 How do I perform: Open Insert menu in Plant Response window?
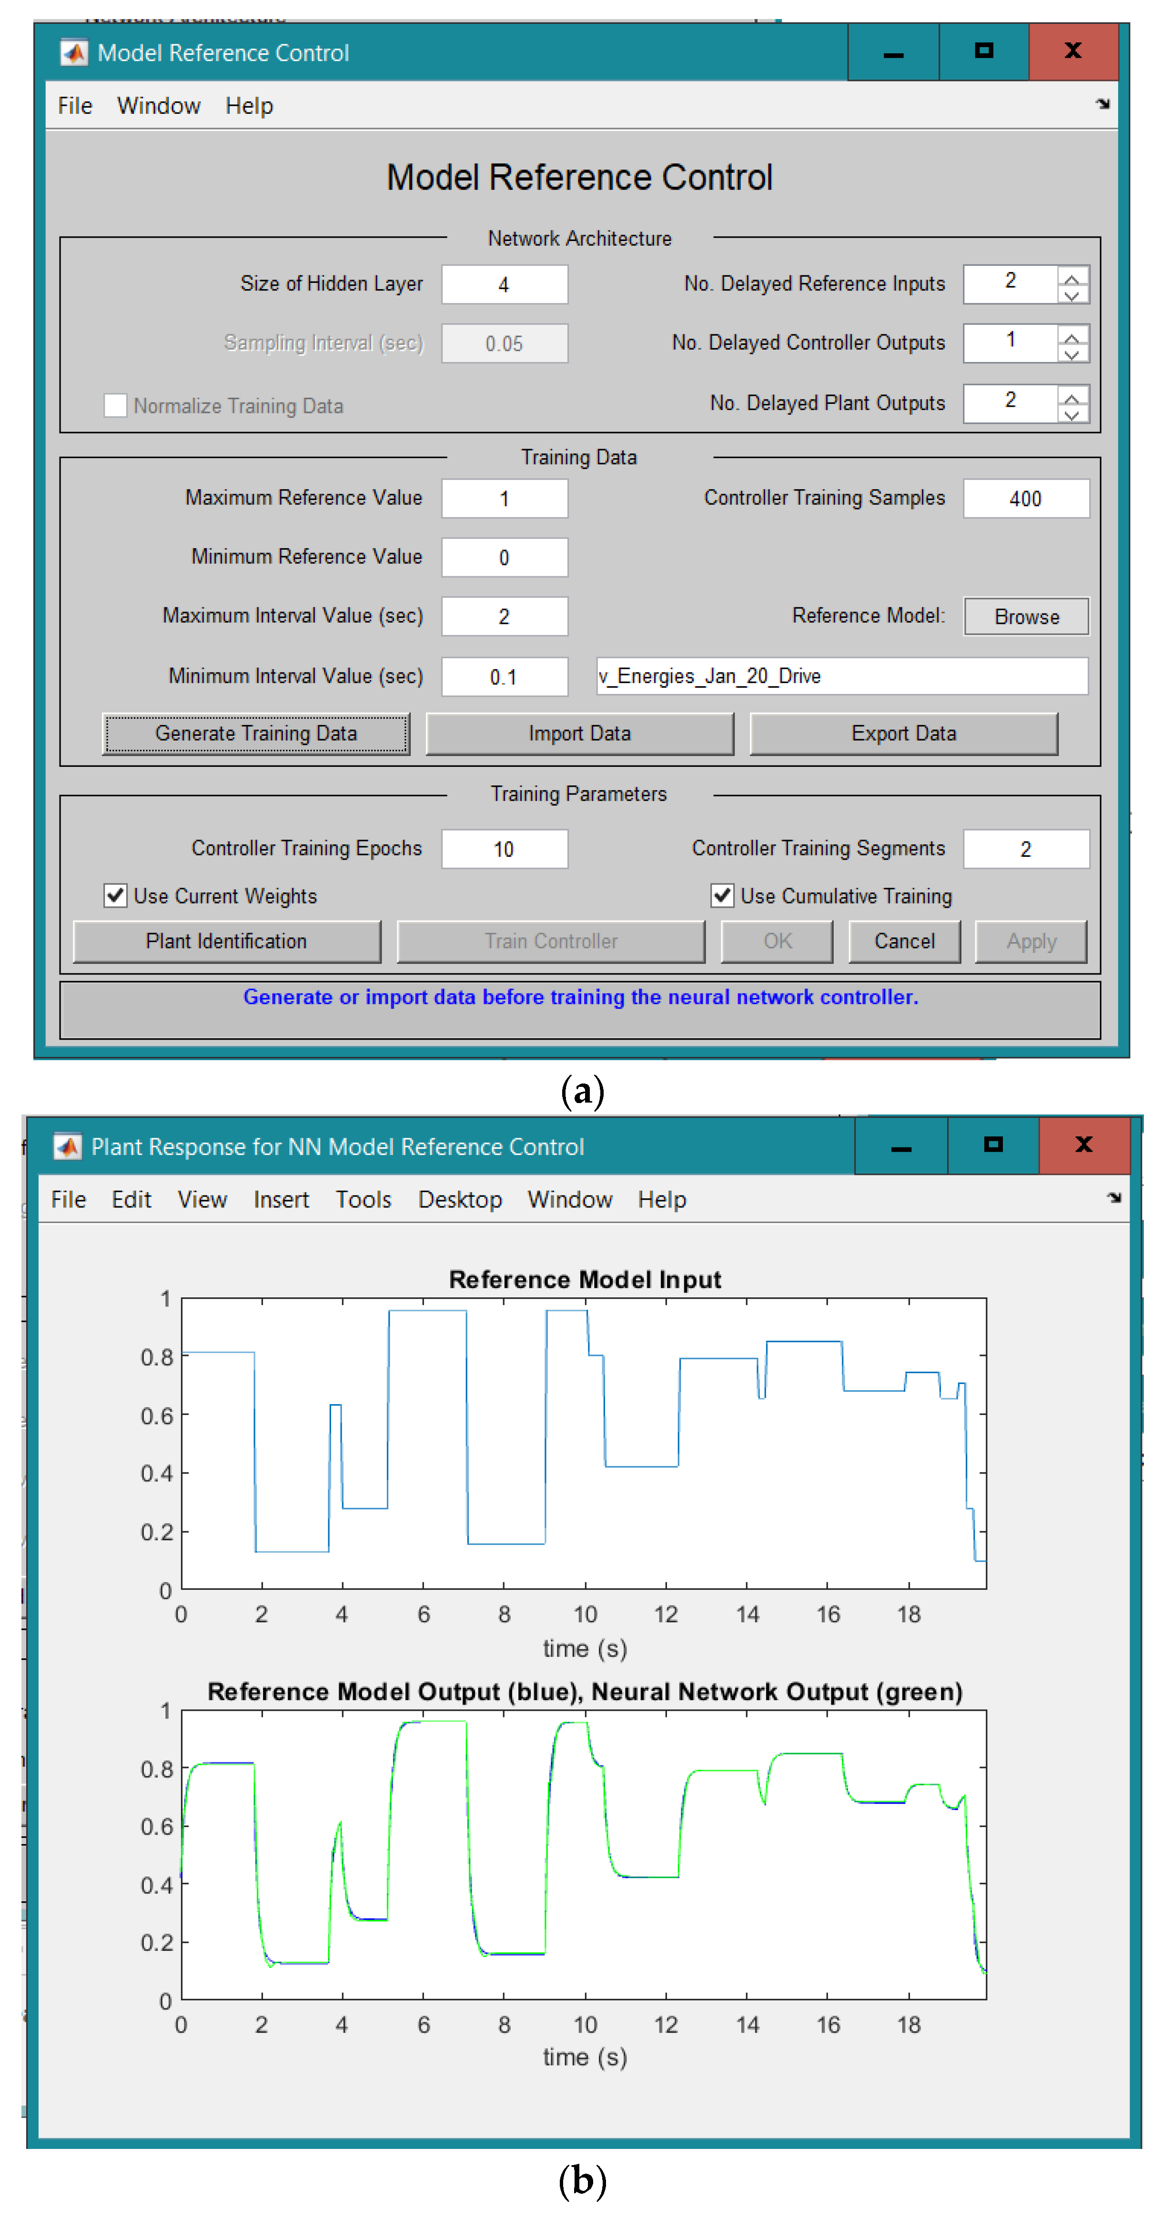coord(281,1199)
